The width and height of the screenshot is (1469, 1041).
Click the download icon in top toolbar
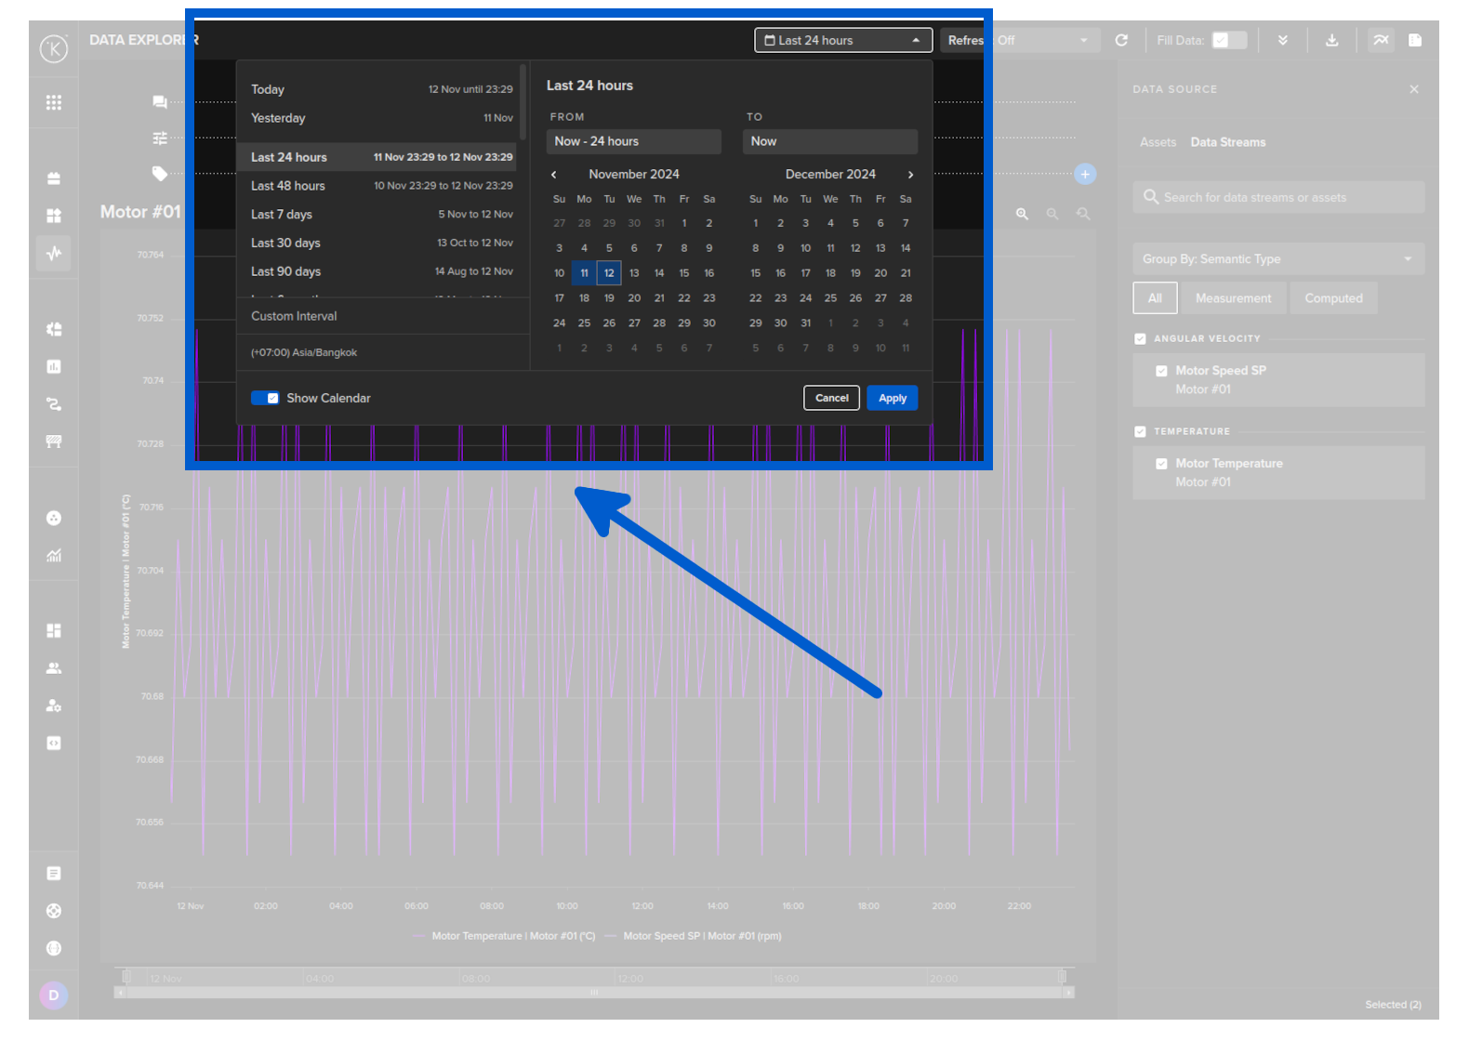coord(1331,40)
